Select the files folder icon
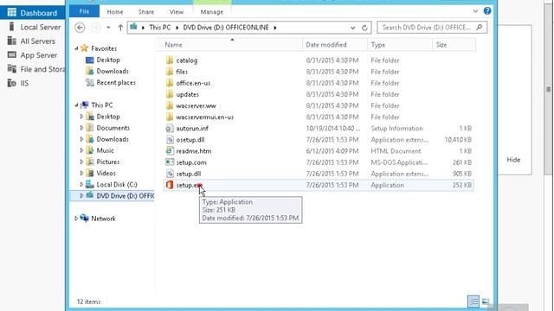This screenshot has width=554, height=311. 170,72
